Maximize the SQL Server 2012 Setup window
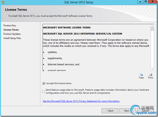158x117 pixels. [146, 2]
